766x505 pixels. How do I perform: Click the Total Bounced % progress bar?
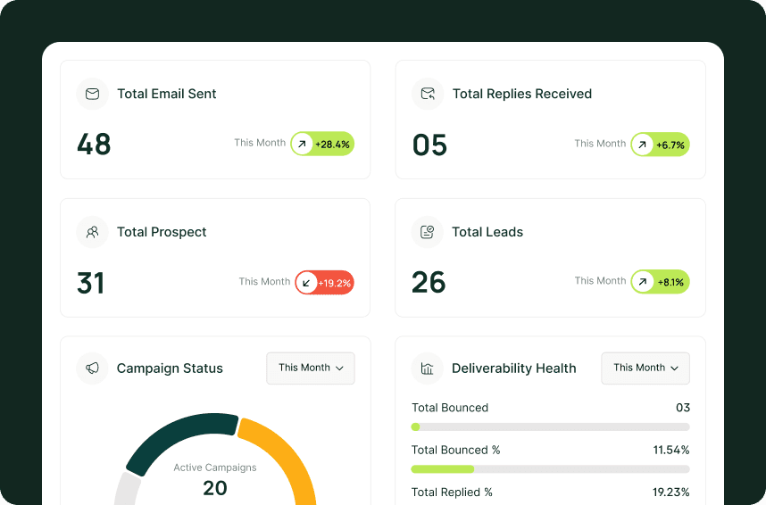pyautogui.click(x=551, y=468)
